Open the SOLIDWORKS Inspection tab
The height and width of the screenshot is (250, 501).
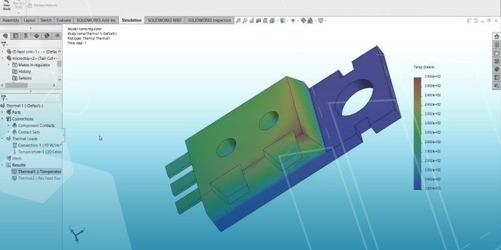(209, 20)
